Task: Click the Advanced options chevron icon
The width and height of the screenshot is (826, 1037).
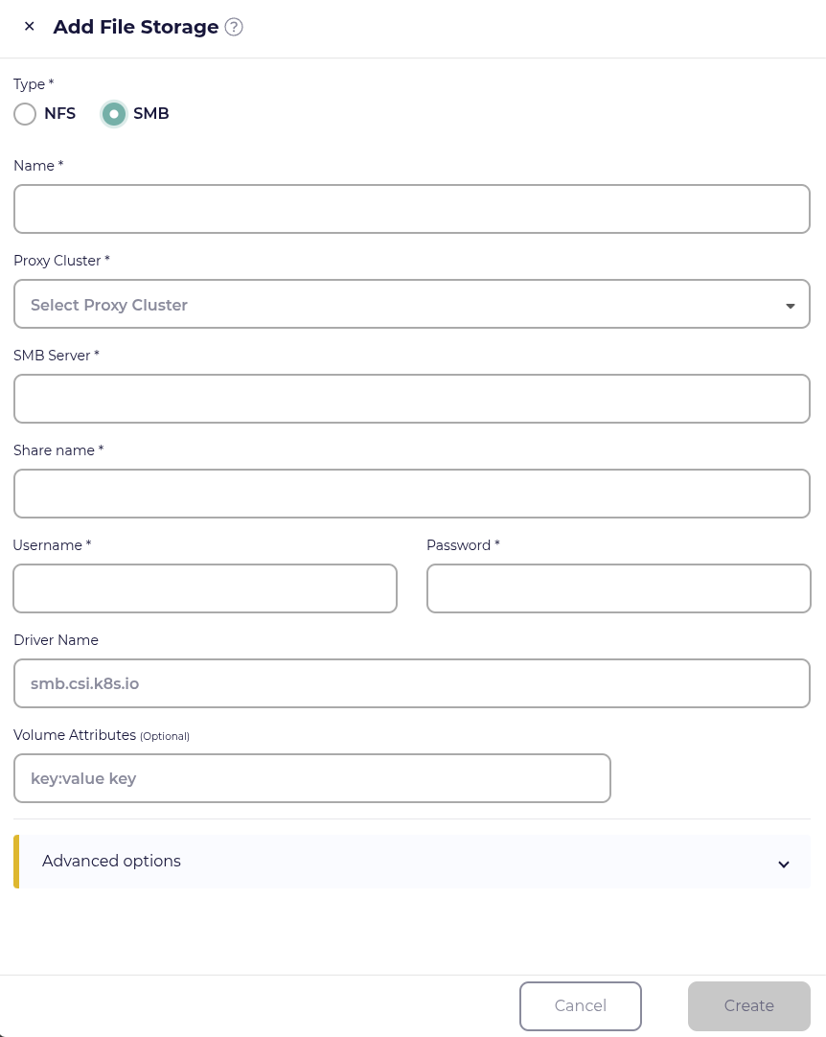Action: click(x=784, y=864)
